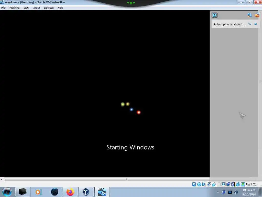Click the Right Ctrl host key label
262x197 pixels.
coord(252,184)
